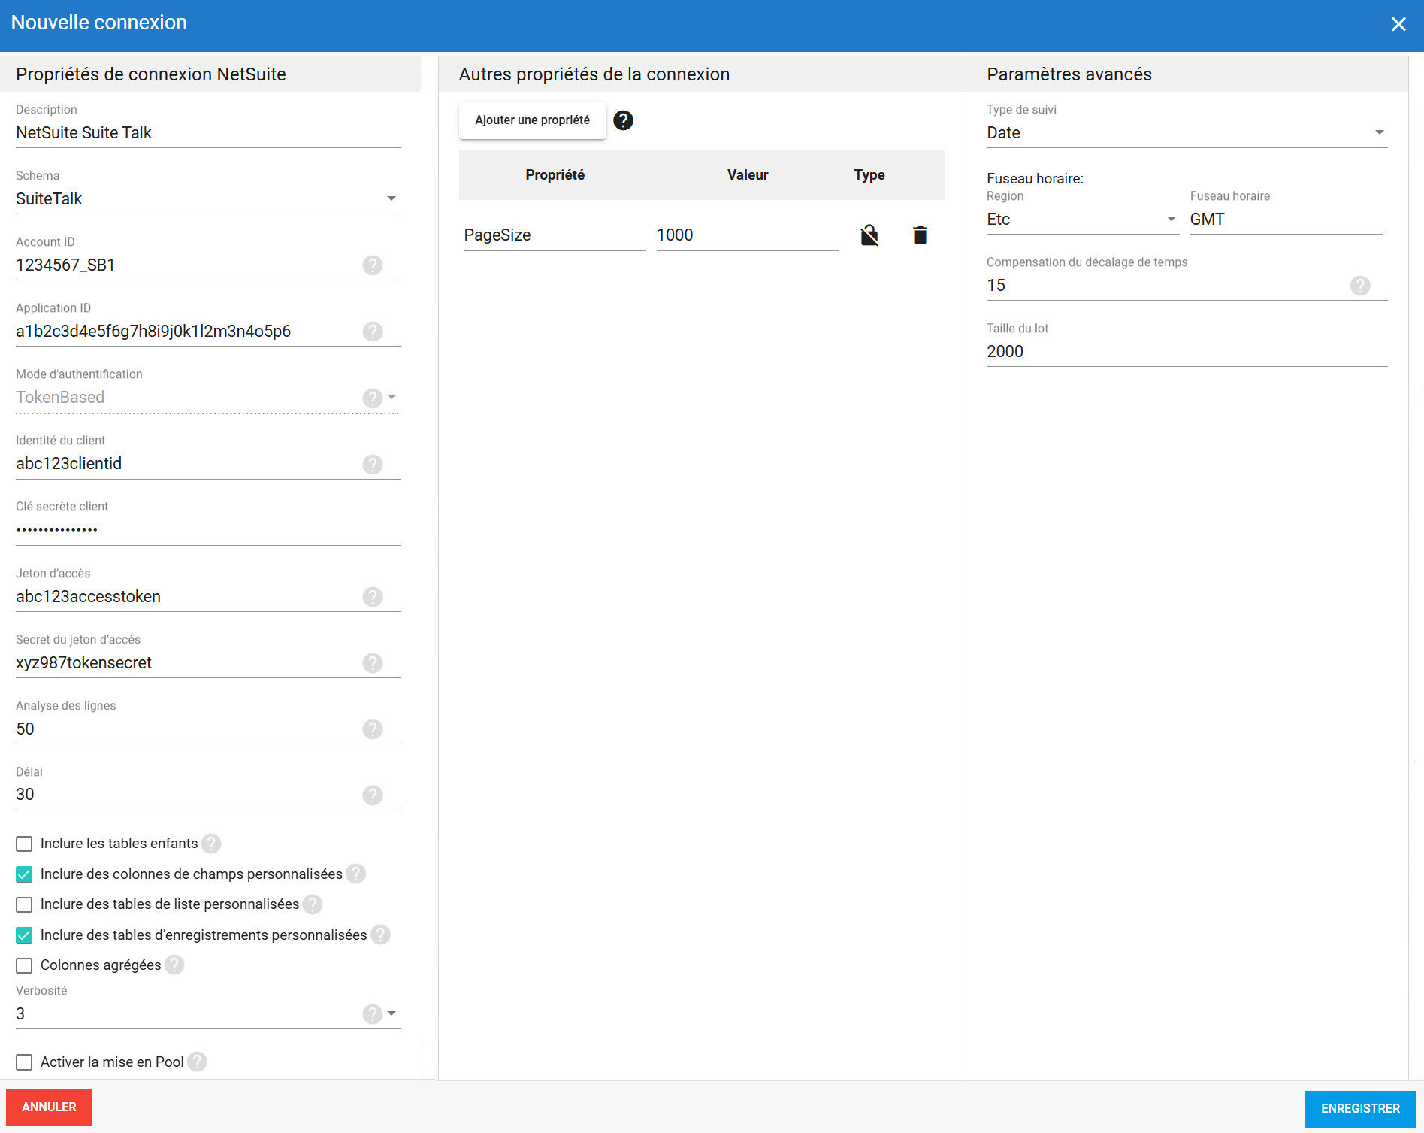1424x1133 pixels.
Task: Show help for Analyse des lignes
Action: pyautogui.click(x=373, y=729)
